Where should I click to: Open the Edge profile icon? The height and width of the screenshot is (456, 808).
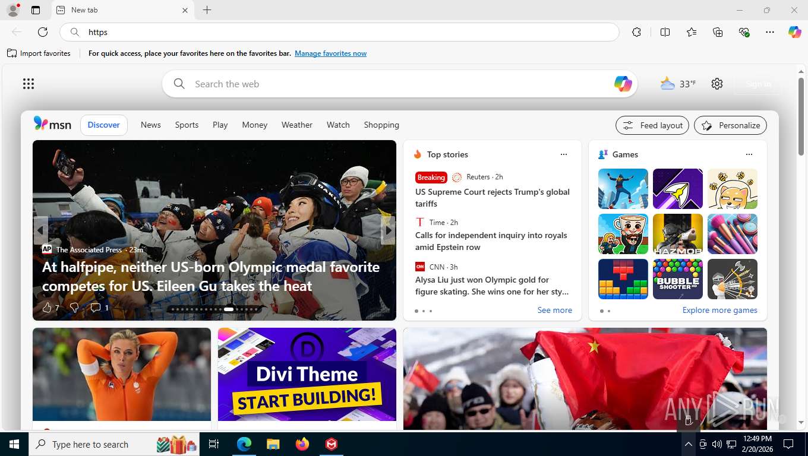point(13,10)
